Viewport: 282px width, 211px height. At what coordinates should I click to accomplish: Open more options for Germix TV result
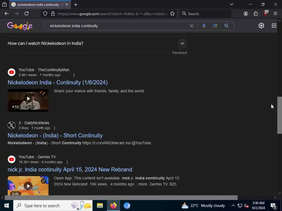[x=67, y=162]
